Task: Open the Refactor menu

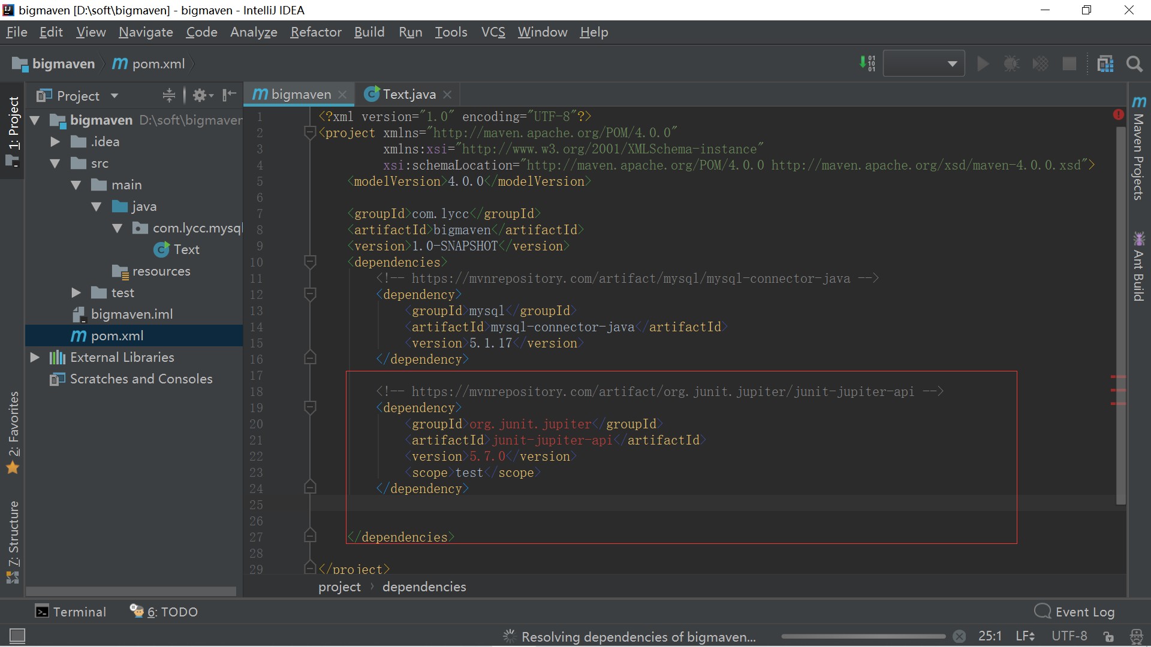Action: point(315,32)
